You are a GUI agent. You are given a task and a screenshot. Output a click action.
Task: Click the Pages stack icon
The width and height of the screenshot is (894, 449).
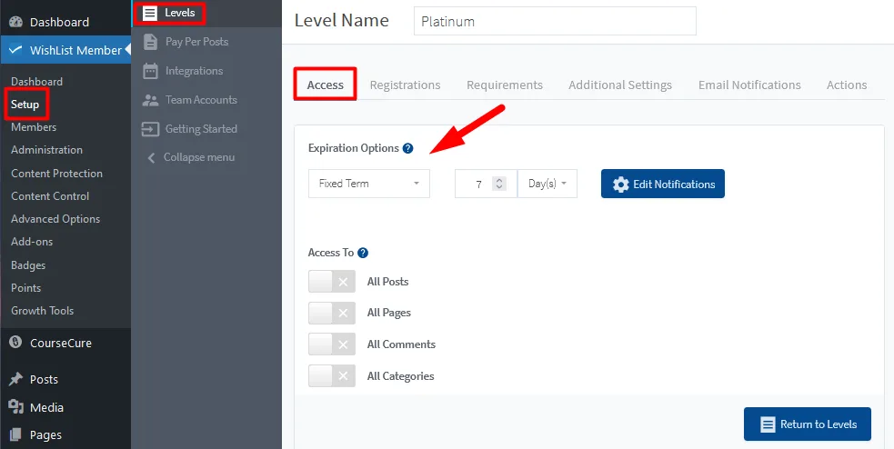tap(16, 434)
